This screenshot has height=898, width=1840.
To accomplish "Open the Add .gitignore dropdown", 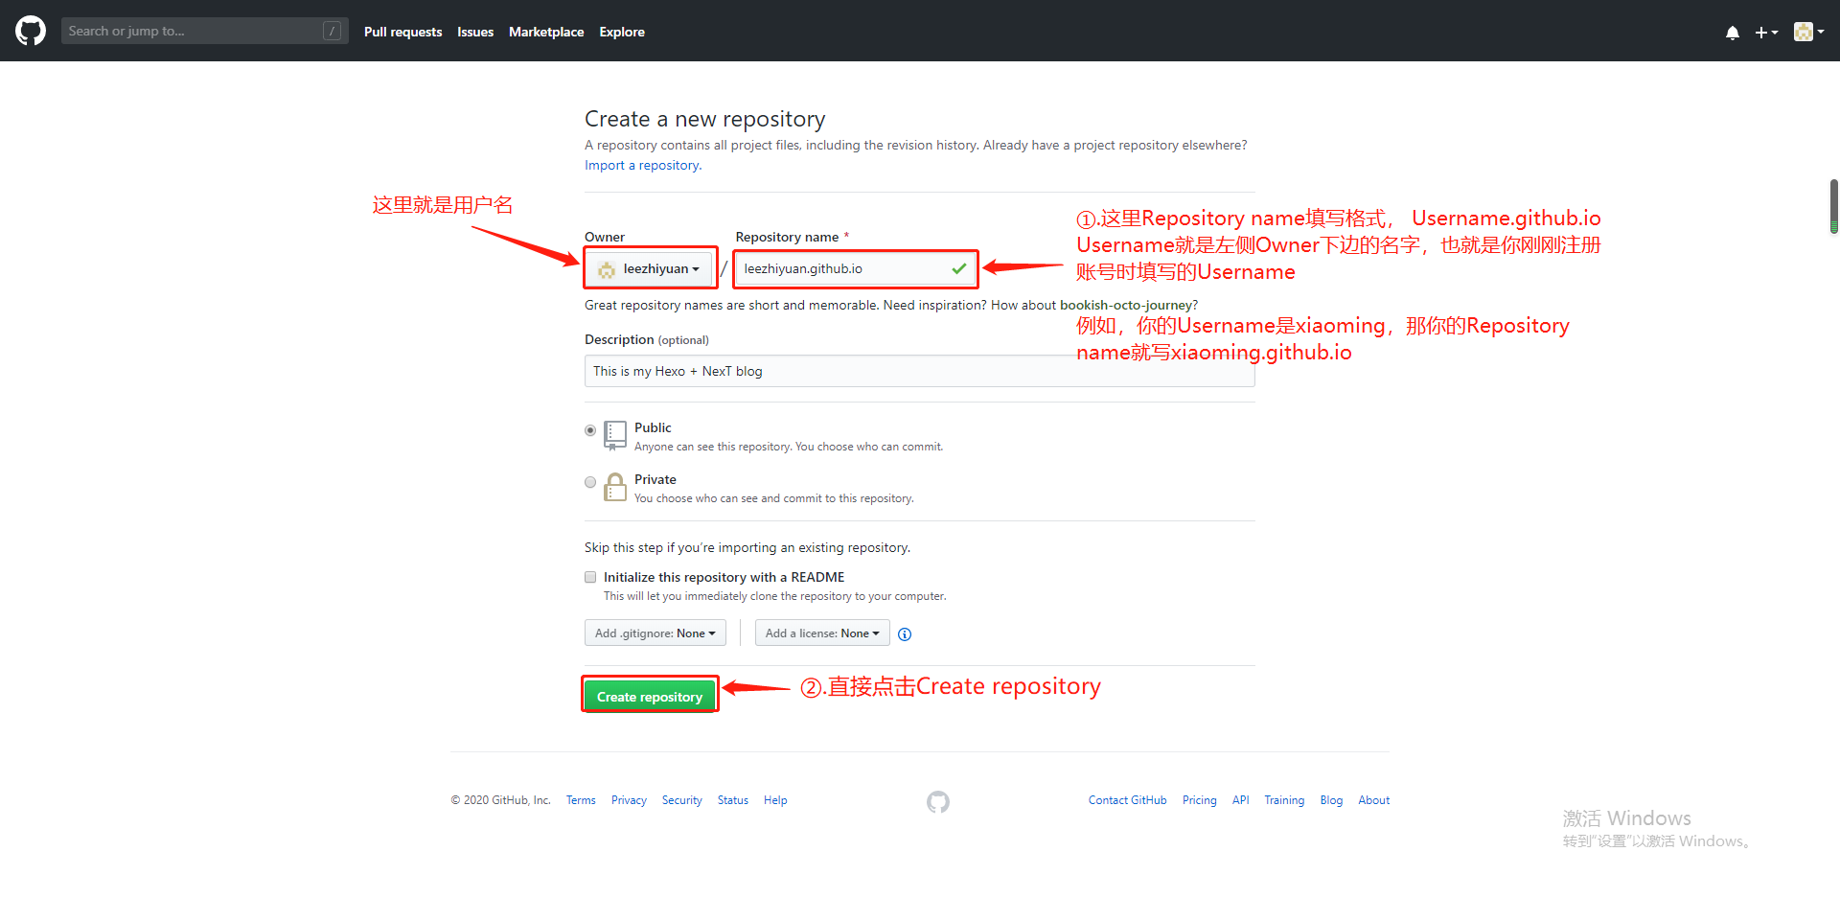I will coord(655,633).
